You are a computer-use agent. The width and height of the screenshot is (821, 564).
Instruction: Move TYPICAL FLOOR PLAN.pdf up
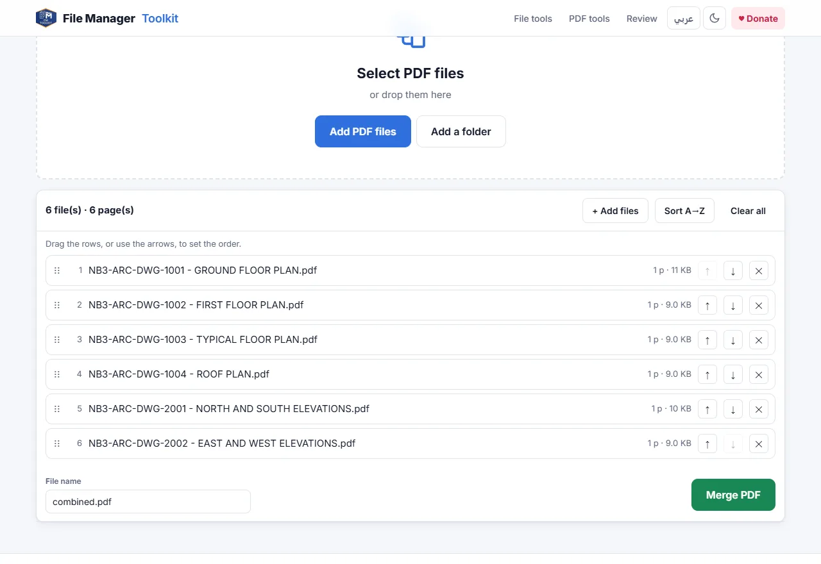coord(707,340)
